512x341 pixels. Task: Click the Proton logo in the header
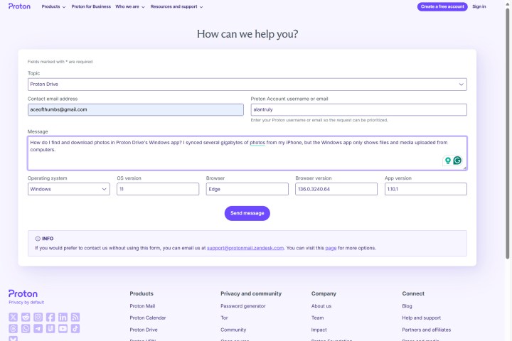pyautogui.click(x=19, y=6)
